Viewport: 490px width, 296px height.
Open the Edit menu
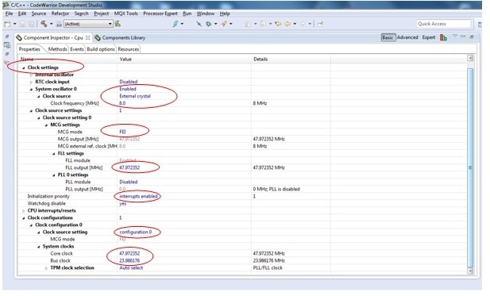22,13
